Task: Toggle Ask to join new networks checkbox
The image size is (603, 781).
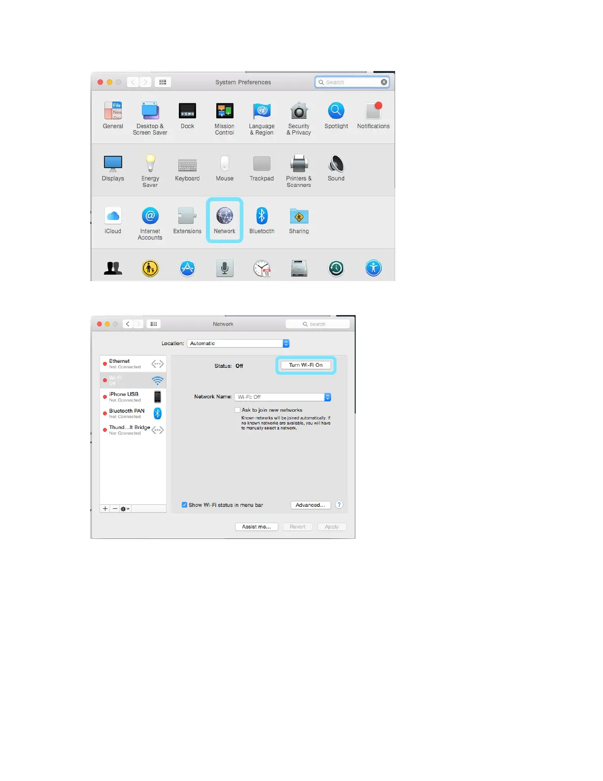Action: (237, 410)
